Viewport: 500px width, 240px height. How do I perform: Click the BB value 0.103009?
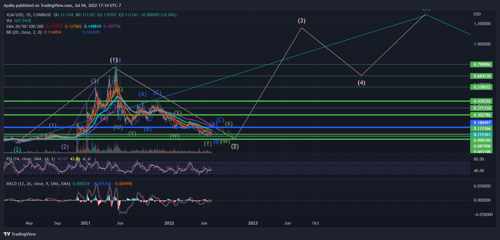point(91,32)
